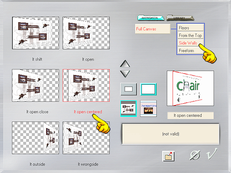Pick the 'lt shift' preset thumbnail

36,33
